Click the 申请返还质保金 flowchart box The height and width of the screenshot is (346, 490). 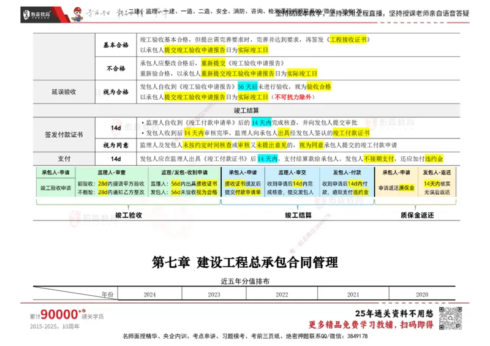[396, 188]
